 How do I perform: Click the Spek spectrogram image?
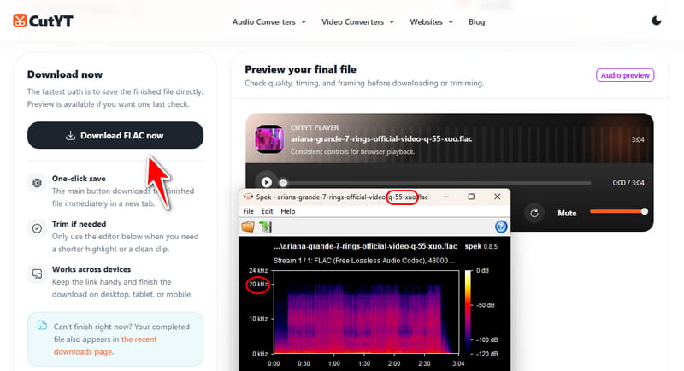(366, 312)
